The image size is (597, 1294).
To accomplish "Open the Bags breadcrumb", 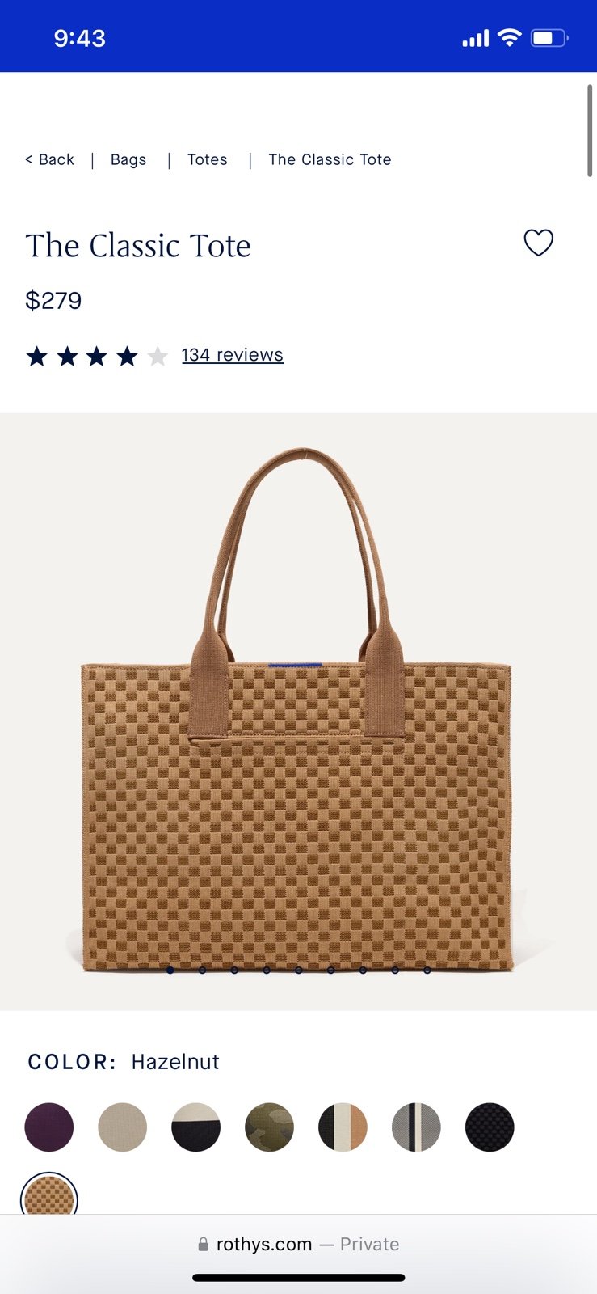I will point(128,159).
